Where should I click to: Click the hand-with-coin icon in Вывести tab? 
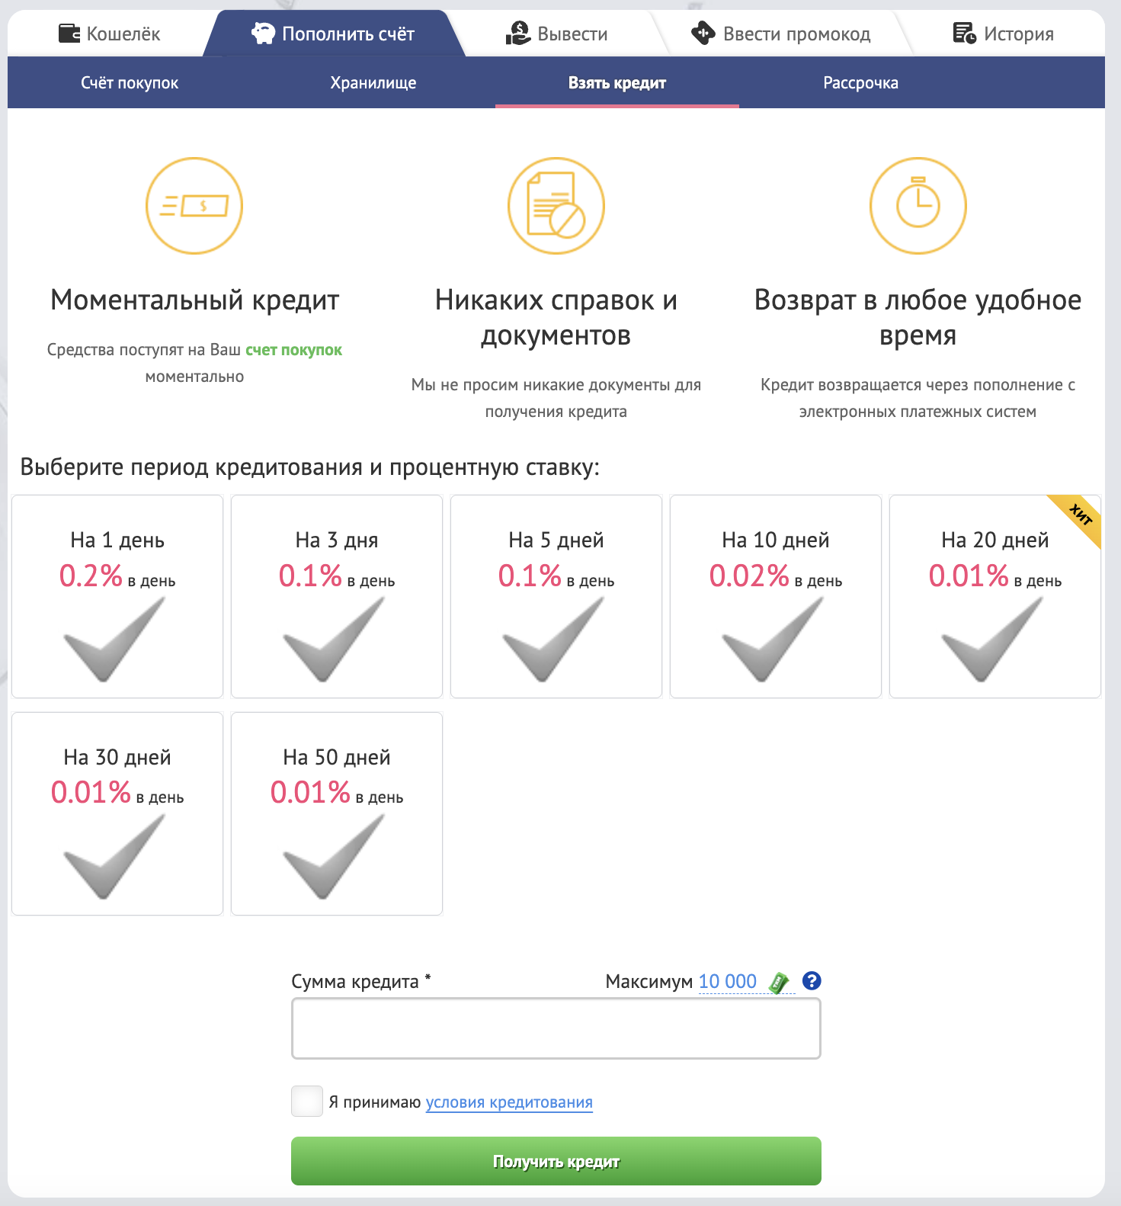pyautogui.click(x=518, y=34)
